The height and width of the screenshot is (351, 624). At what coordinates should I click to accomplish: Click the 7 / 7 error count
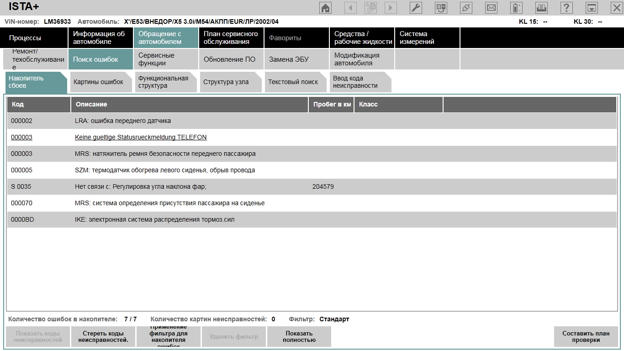[130, 319]
